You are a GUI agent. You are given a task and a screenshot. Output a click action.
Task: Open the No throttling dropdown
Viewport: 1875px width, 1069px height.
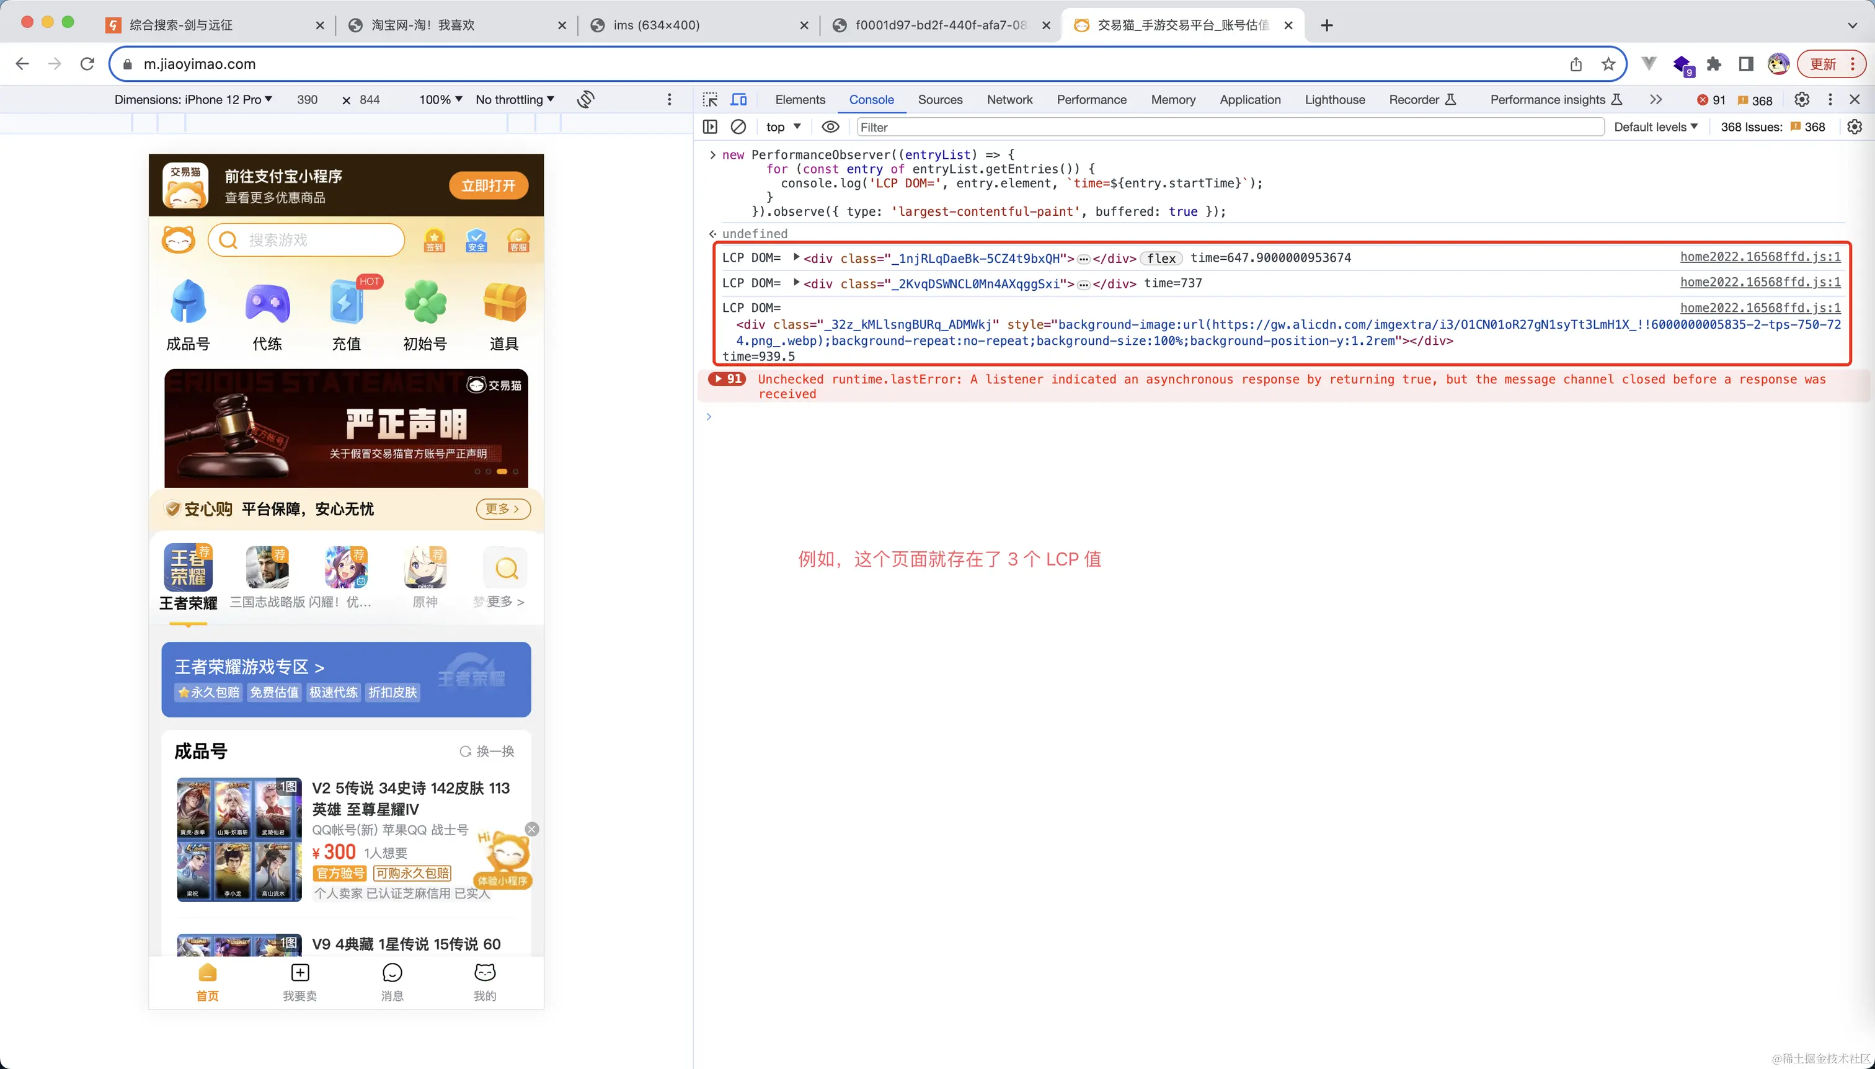click(x=515, y=99)
